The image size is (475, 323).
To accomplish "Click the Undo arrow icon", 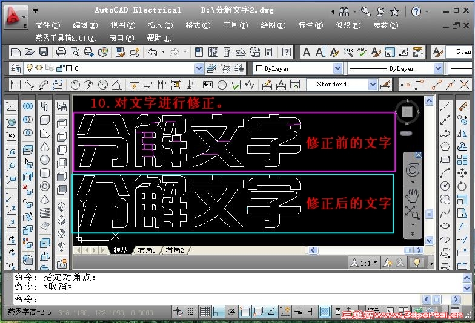I will coord(153,52).
